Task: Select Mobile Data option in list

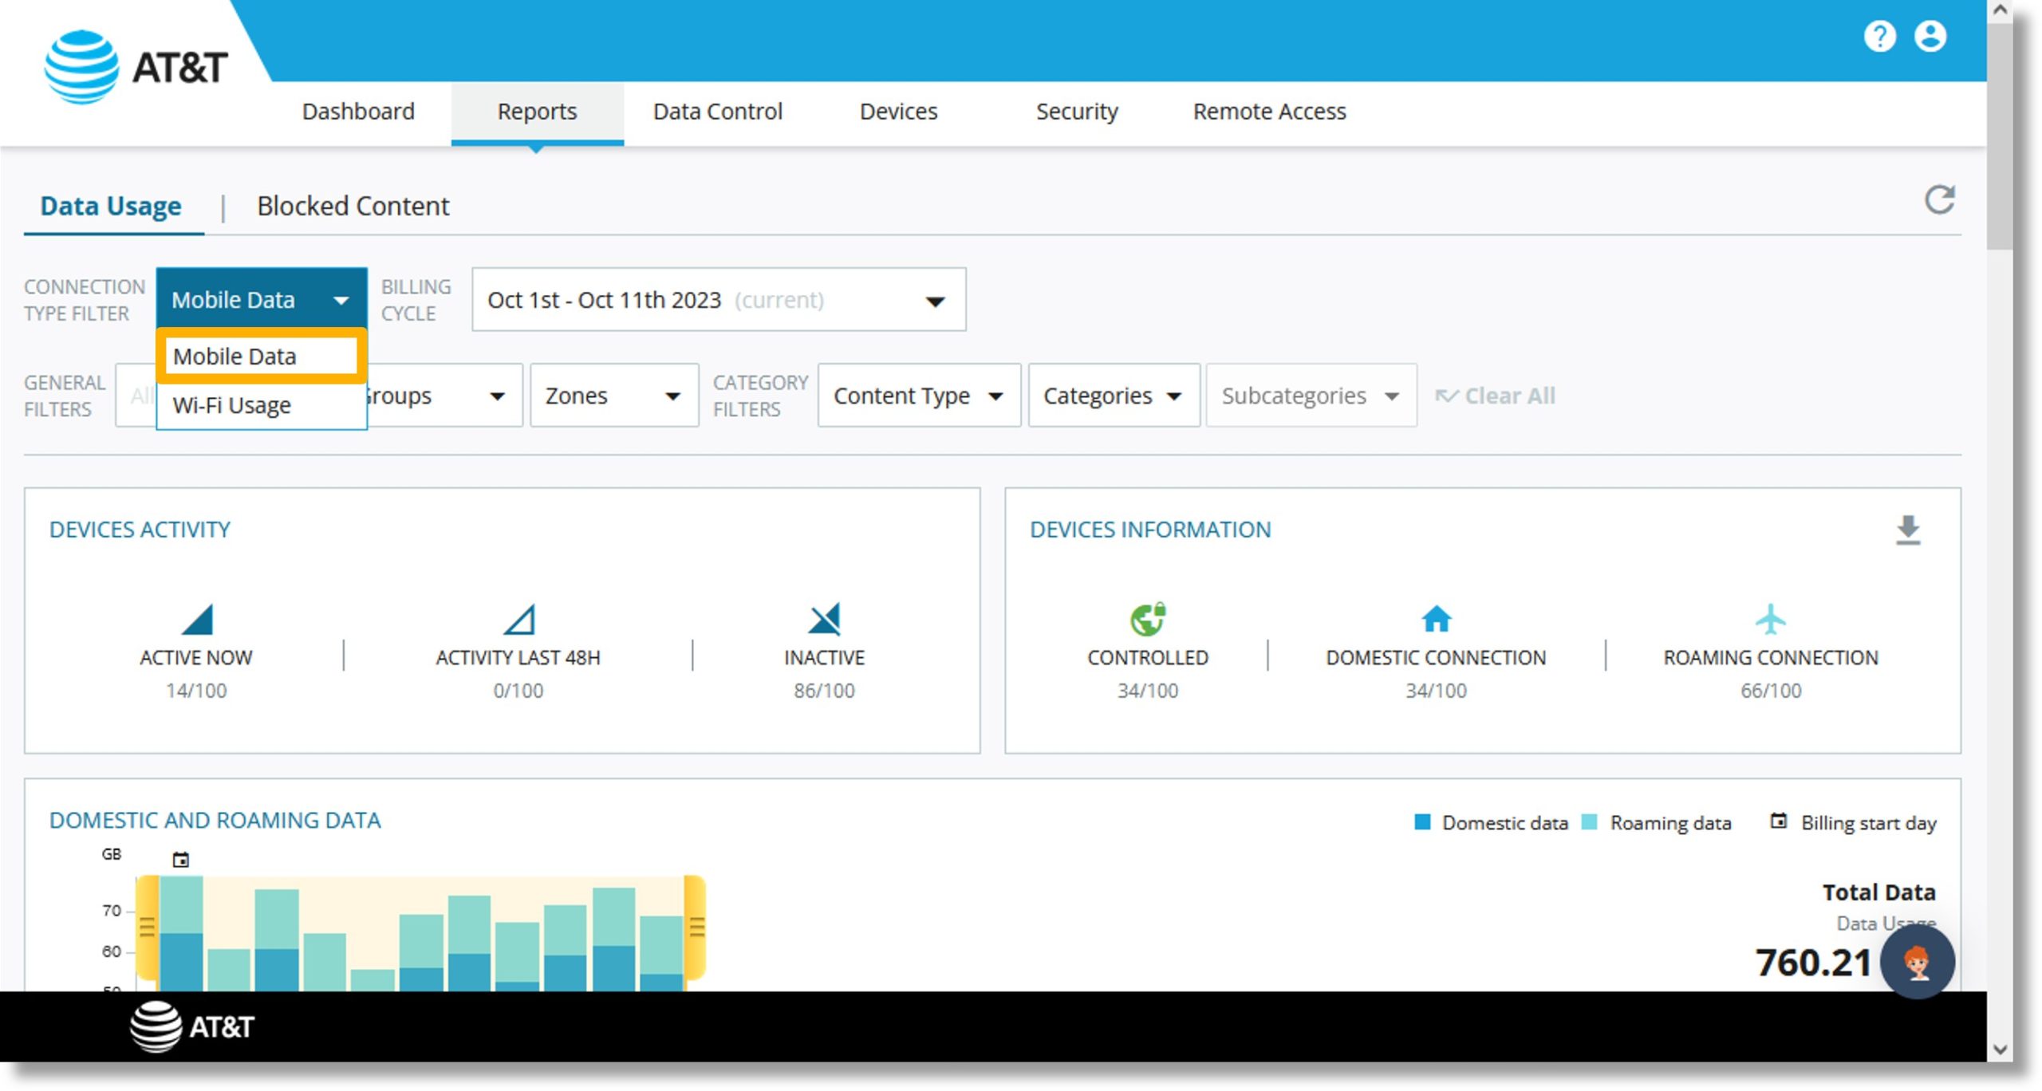Action: tap(262, 356)
